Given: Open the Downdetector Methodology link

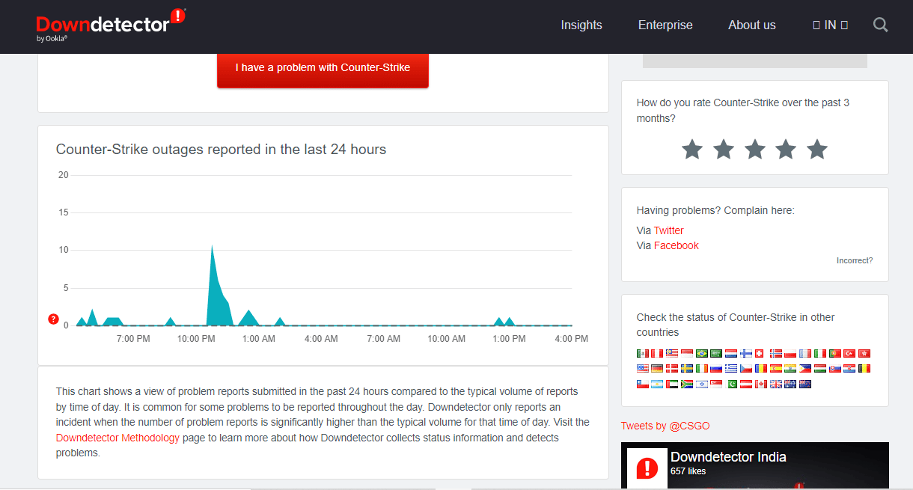Looking at the screenshot, I should pyautogui.click(x=117, y=438).
